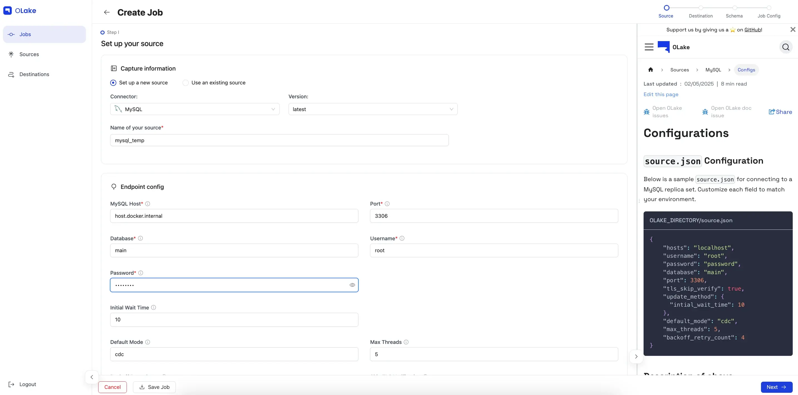This screenshot has width=798, height=395.
Task: Collapse the left sidebar with the chevron
Action: (92, 377)
